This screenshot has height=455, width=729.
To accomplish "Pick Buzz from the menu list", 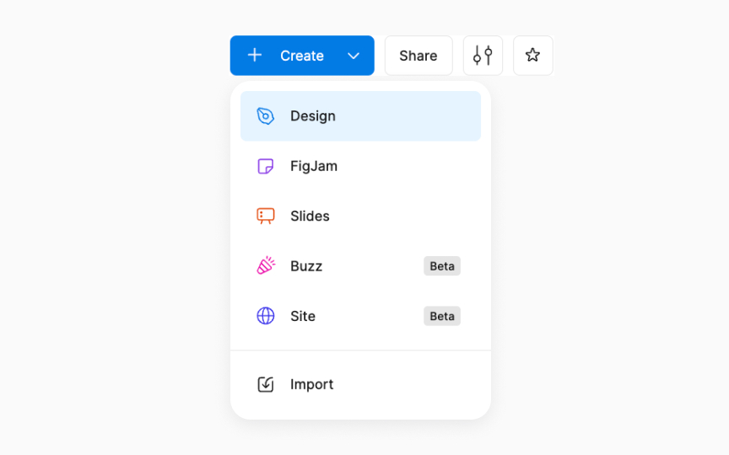I will click(x=360, y=266).
